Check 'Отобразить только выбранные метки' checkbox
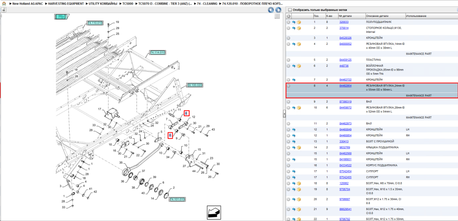 point(290,10)
